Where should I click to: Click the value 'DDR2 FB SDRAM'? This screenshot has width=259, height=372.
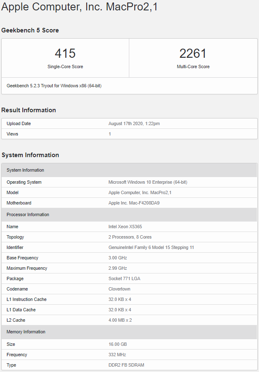click(x=126, y=365)
